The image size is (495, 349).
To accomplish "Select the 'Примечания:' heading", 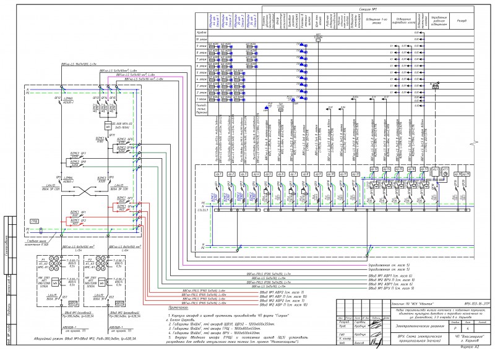I will (x=178, y=308).
